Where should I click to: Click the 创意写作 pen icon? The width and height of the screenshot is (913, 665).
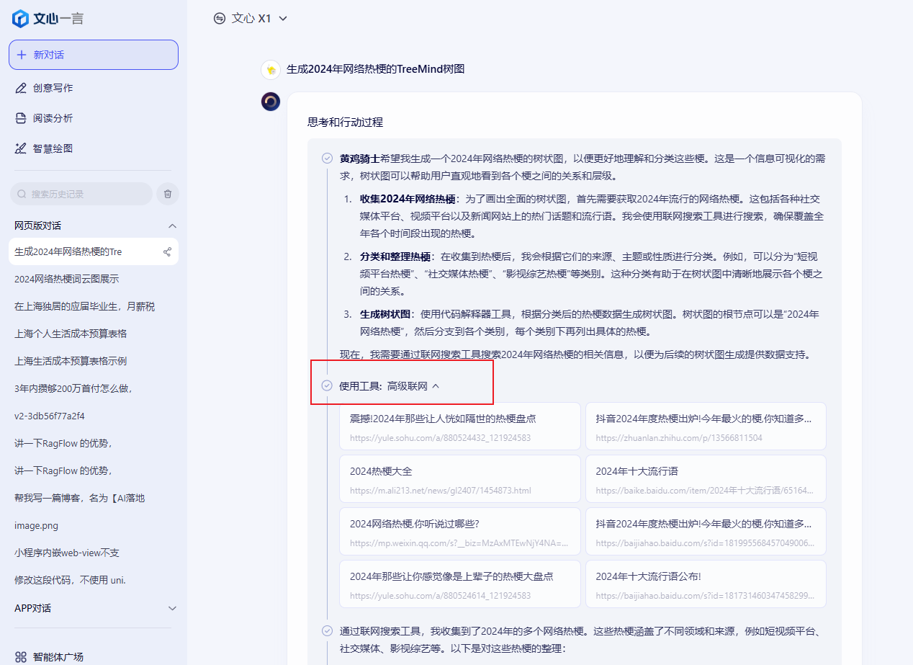pos(22,88)
